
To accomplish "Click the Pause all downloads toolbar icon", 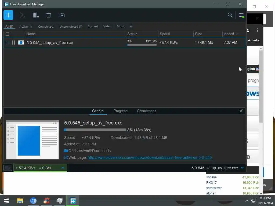I will pos(36,15).
